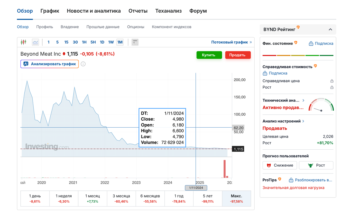
Task: Vote Снижение in user forecast
Action: click(x=280, y=165)
